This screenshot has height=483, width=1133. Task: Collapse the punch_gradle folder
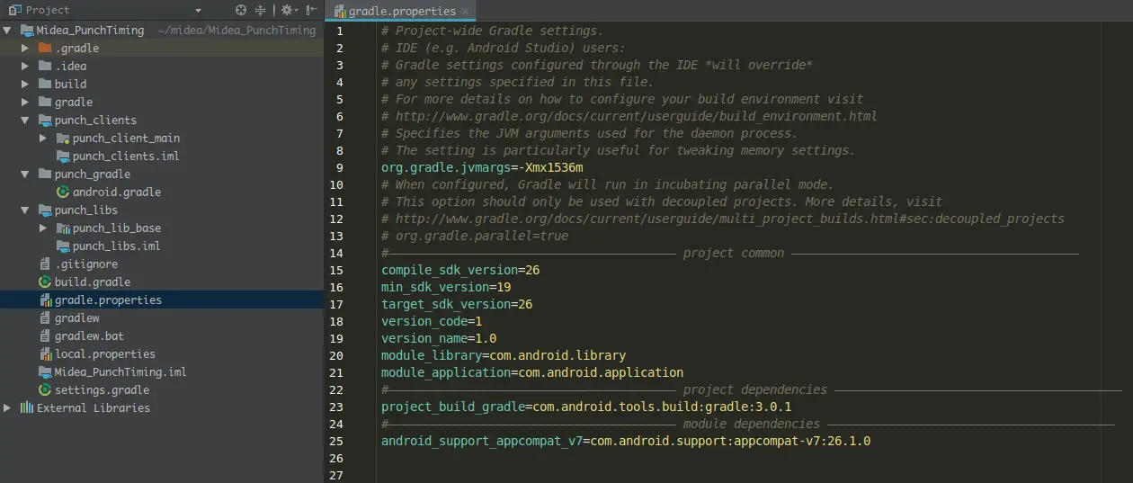point(25,174)
